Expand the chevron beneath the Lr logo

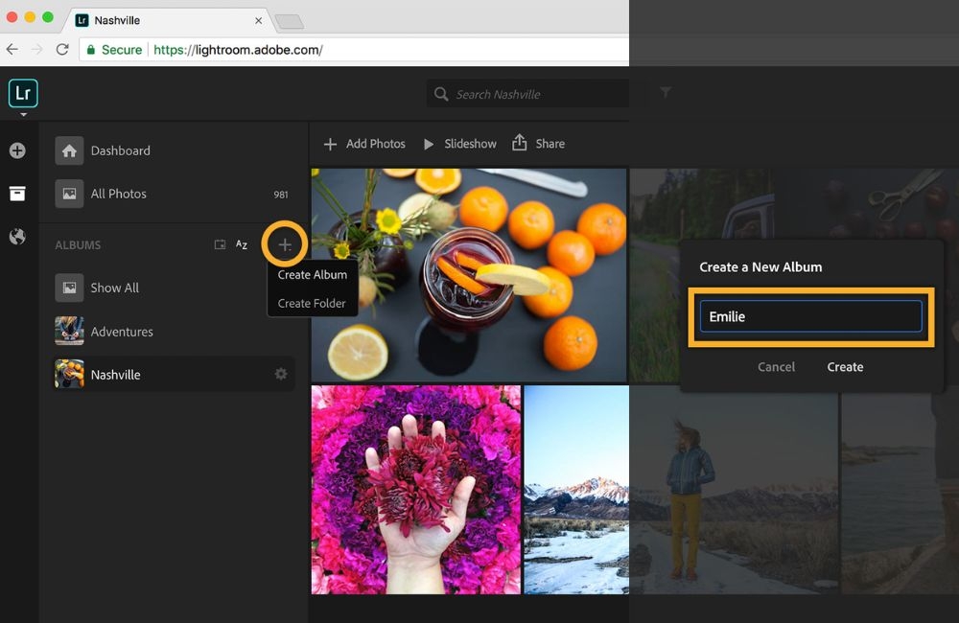tap(22, 113)
